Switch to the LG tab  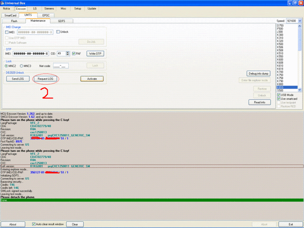tap(35, 8)
